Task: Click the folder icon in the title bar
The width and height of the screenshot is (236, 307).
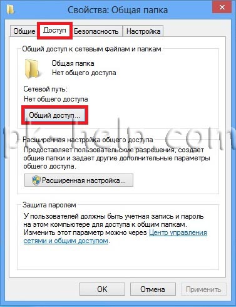Action: 11,10
